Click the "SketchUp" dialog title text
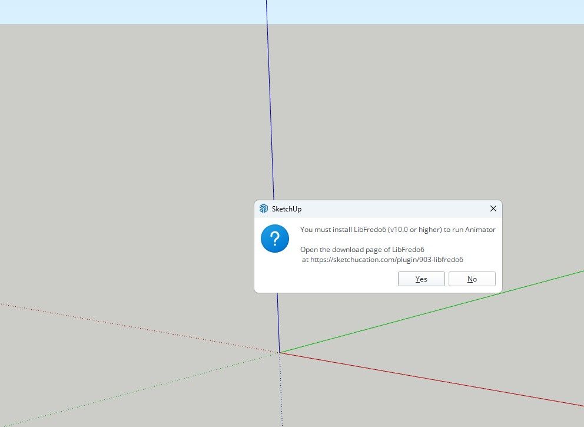Image resolution: width=584 pixels, height=427 pixels. 287,208
